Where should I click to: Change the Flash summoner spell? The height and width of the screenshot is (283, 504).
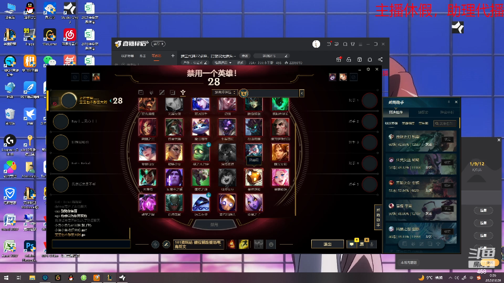(244, 245)
